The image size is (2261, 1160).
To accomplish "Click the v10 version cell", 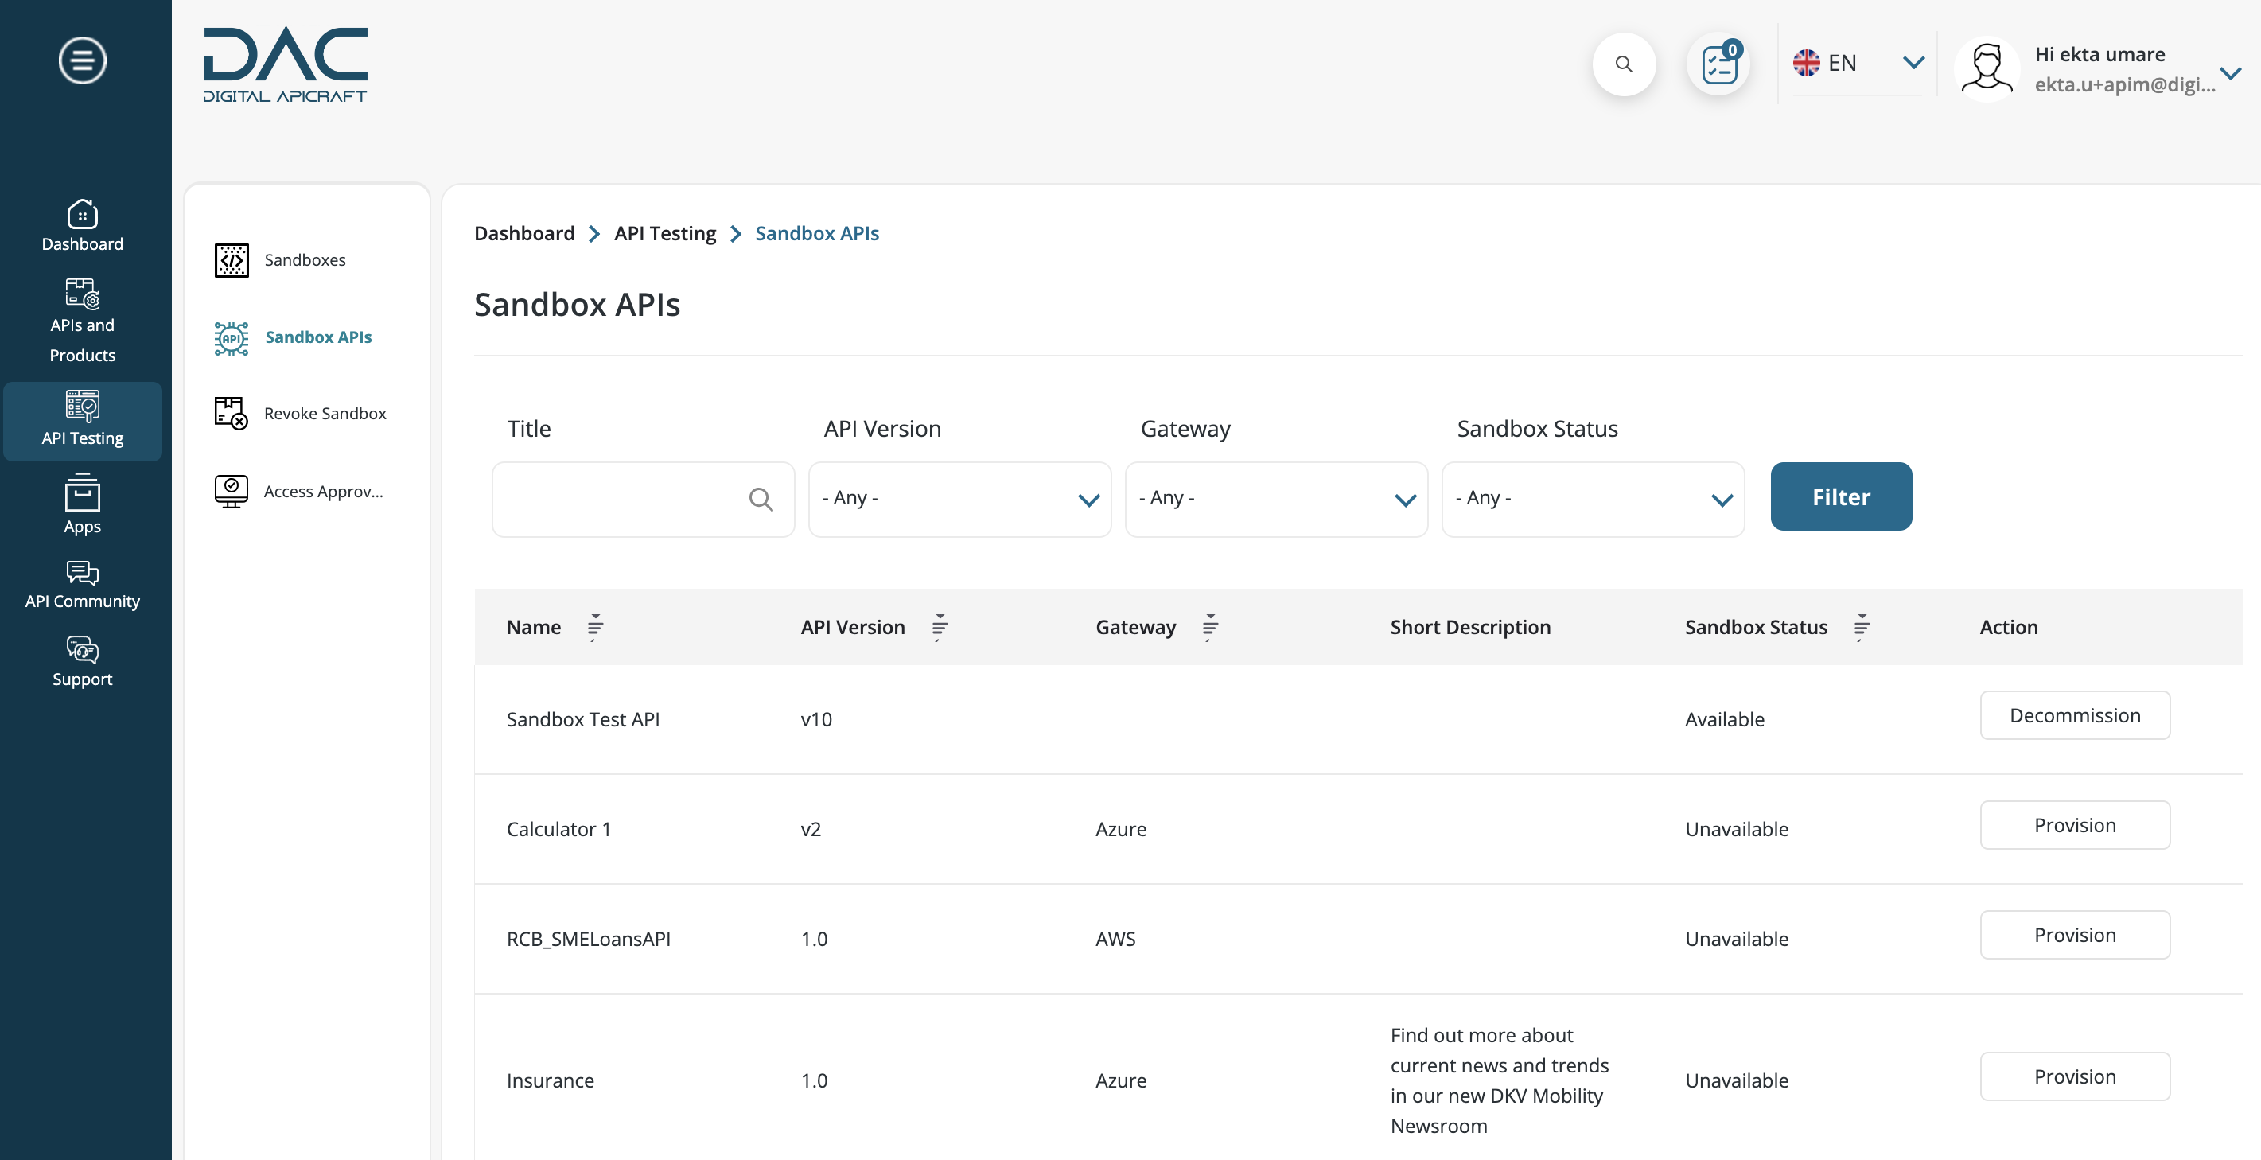I will [x=816, y=719].
